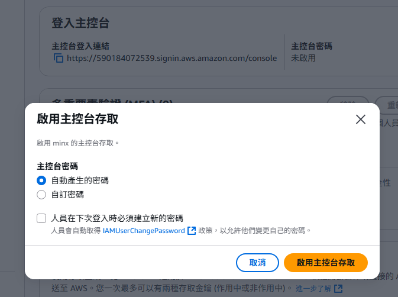Check 人員在下次登入時必須建立新的密碼 checkbox

tap(41, 218)
